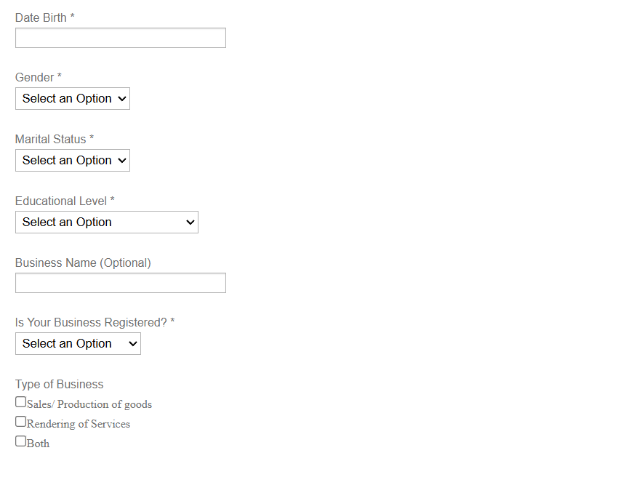Viewport: 634px width, 477px height.
Task: Expand the Marital Status dropdown
Action: pyautogui.click(x=73, y=161)
